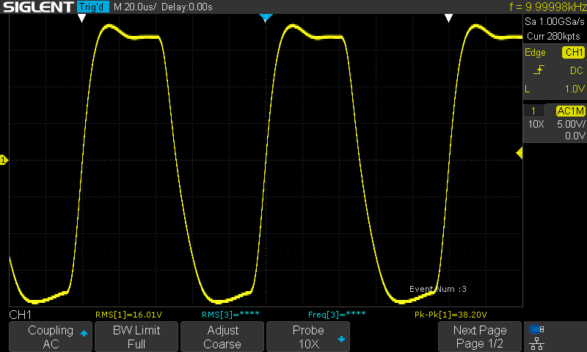Click the rising edge trigger slope icon

click(x=539, y=70)
